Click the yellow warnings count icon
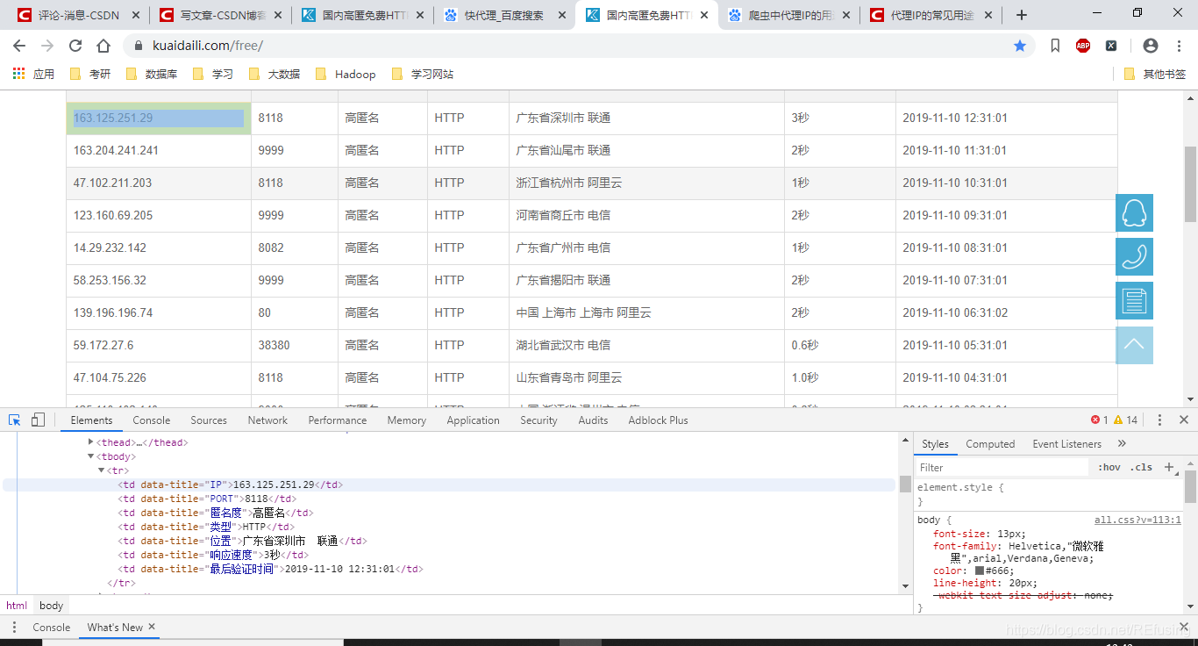Screen dimensions: 1198x646 pos(1125,420)
